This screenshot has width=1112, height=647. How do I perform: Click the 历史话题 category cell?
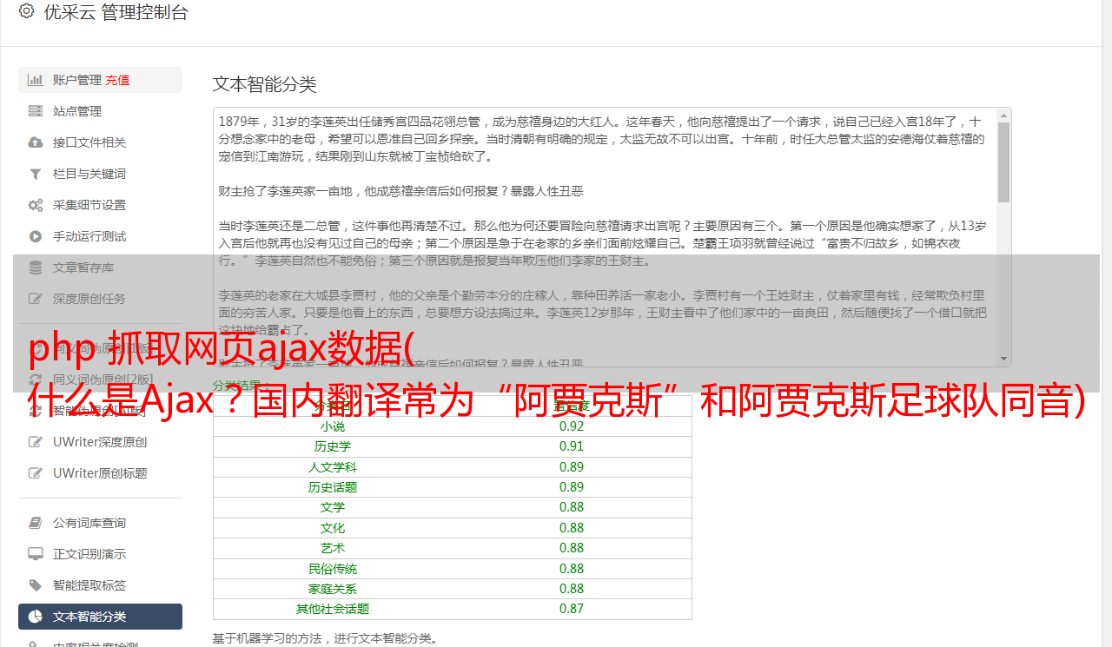333,487
